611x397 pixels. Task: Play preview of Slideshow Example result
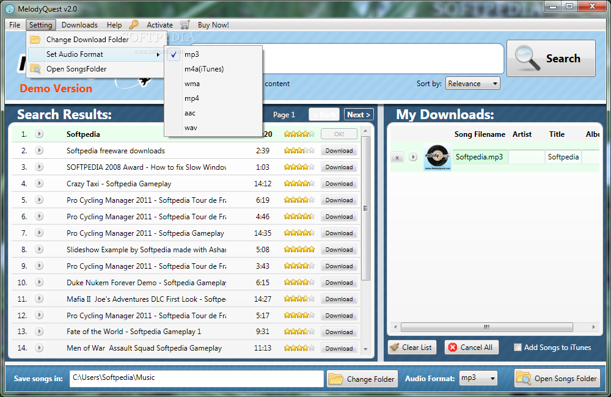coord(39,249)
